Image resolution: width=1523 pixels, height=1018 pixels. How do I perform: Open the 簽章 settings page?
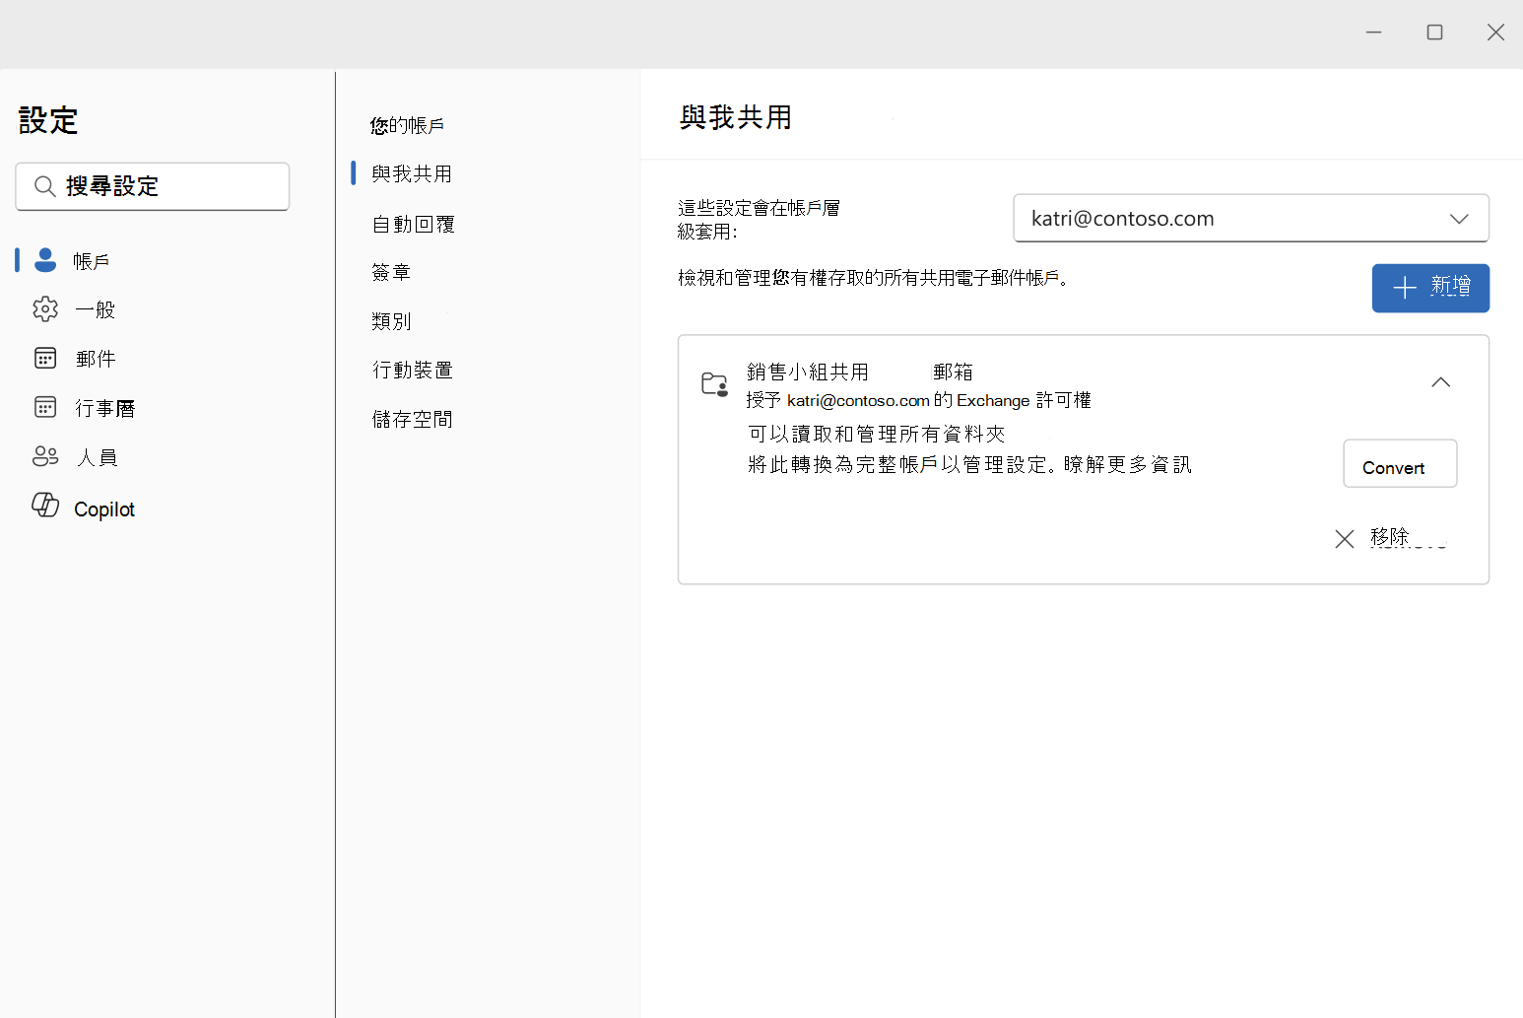coord(391,272)
